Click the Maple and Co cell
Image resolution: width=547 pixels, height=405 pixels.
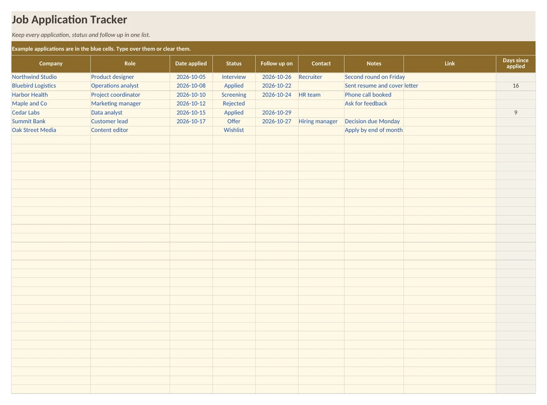(x=51, y=103)
